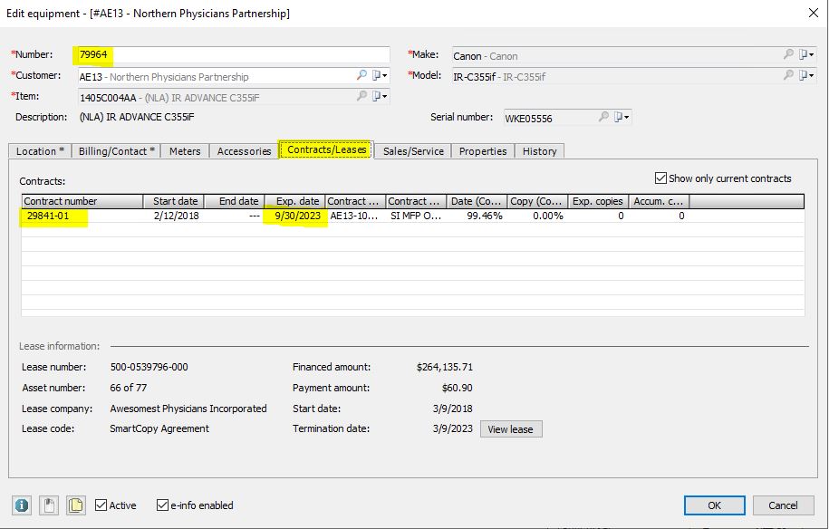Click the magnifier icon in the Model field

(x=788, y=75)
